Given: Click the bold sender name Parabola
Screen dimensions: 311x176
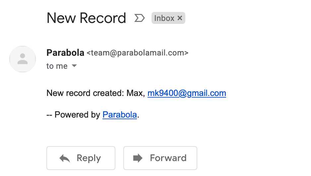Looking at the screenshot, I should [x=65, y=52].
